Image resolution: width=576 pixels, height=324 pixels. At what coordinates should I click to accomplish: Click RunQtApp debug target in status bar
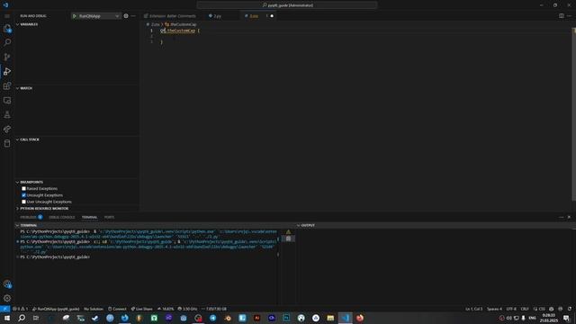coord(56,309)
